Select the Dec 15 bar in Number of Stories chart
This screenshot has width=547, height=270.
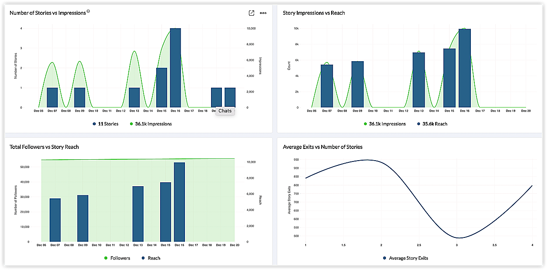click(x=161, y=88)
